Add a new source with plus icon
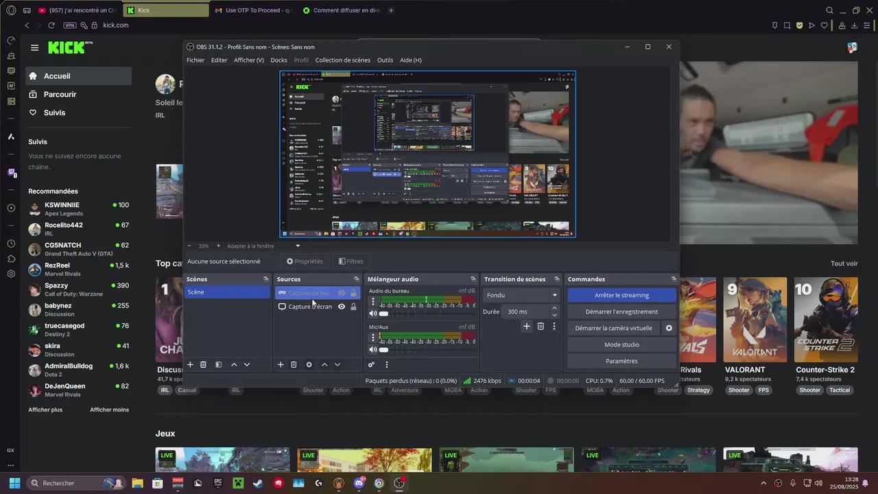The height and width of the screenshot is (494, 878). coord(281,364)
